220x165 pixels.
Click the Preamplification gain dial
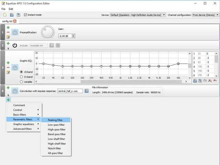coord(48,32)
